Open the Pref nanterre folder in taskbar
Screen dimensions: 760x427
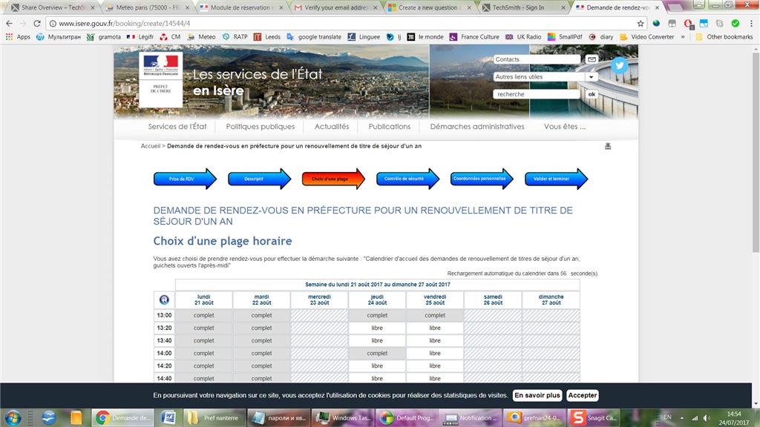[x=214, y=417]
